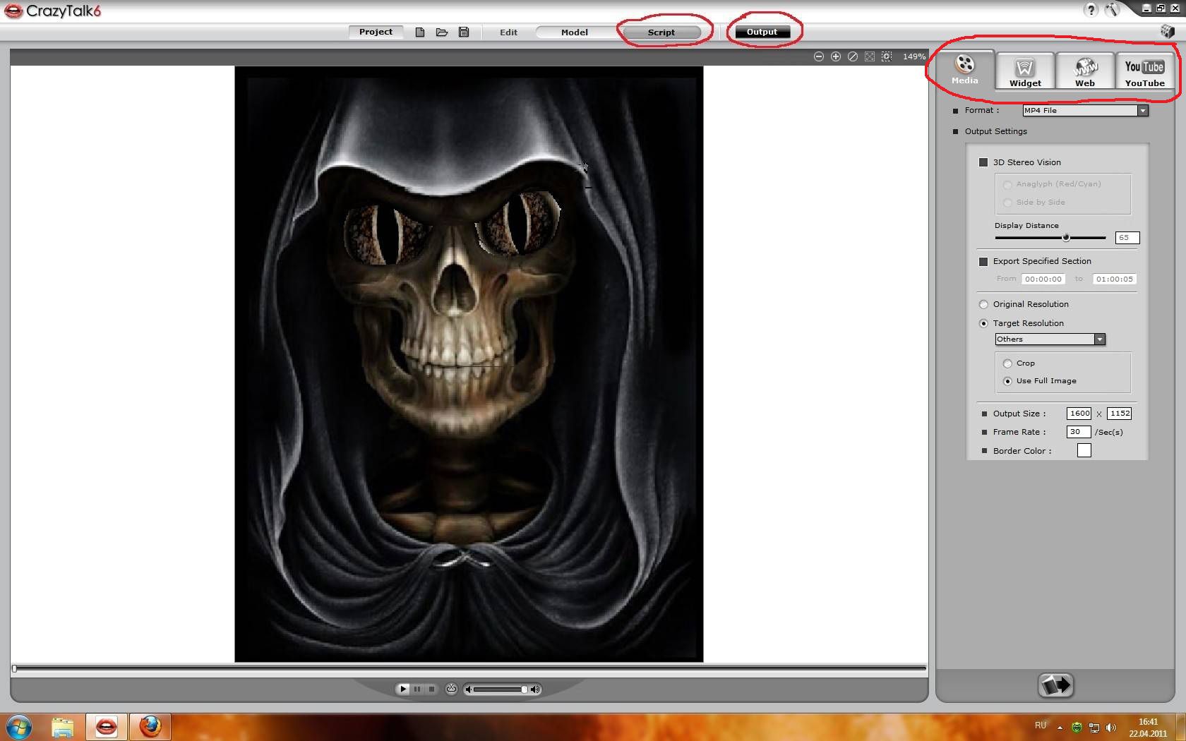Fit the image to the window
Image resolution: width=1186 pixels, height=741 pixels.
click(x=870, y=56)
